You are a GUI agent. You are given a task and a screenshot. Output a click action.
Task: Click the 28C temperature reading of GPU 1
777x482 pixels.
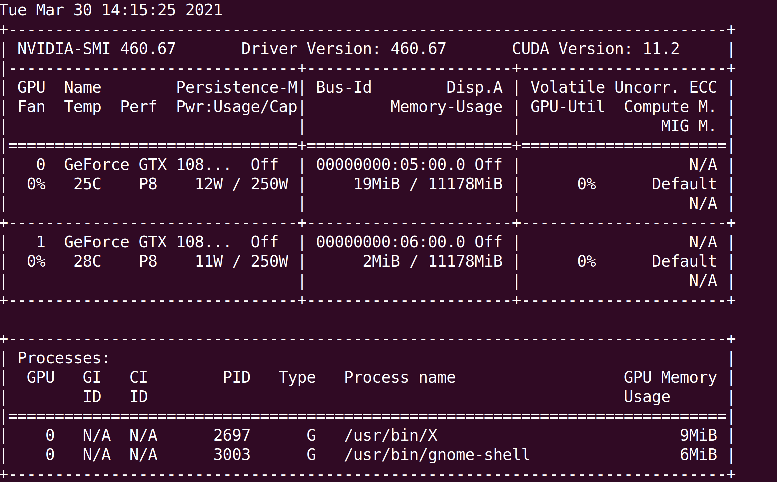pyautogui.click(x=87, y=261)
